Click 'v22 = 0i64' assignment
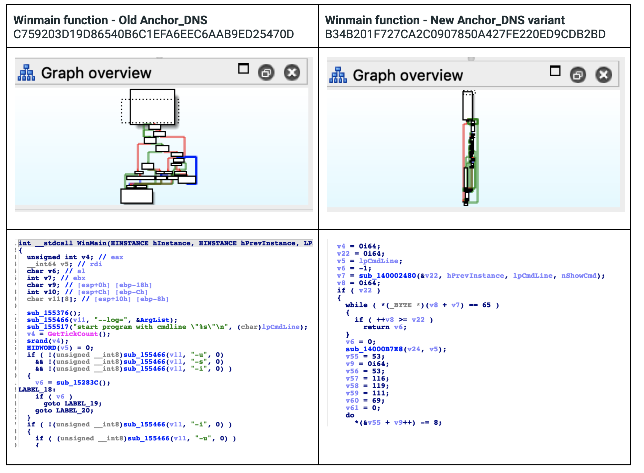Viewport: 644px width, 473px height. [x=361, y=254]
